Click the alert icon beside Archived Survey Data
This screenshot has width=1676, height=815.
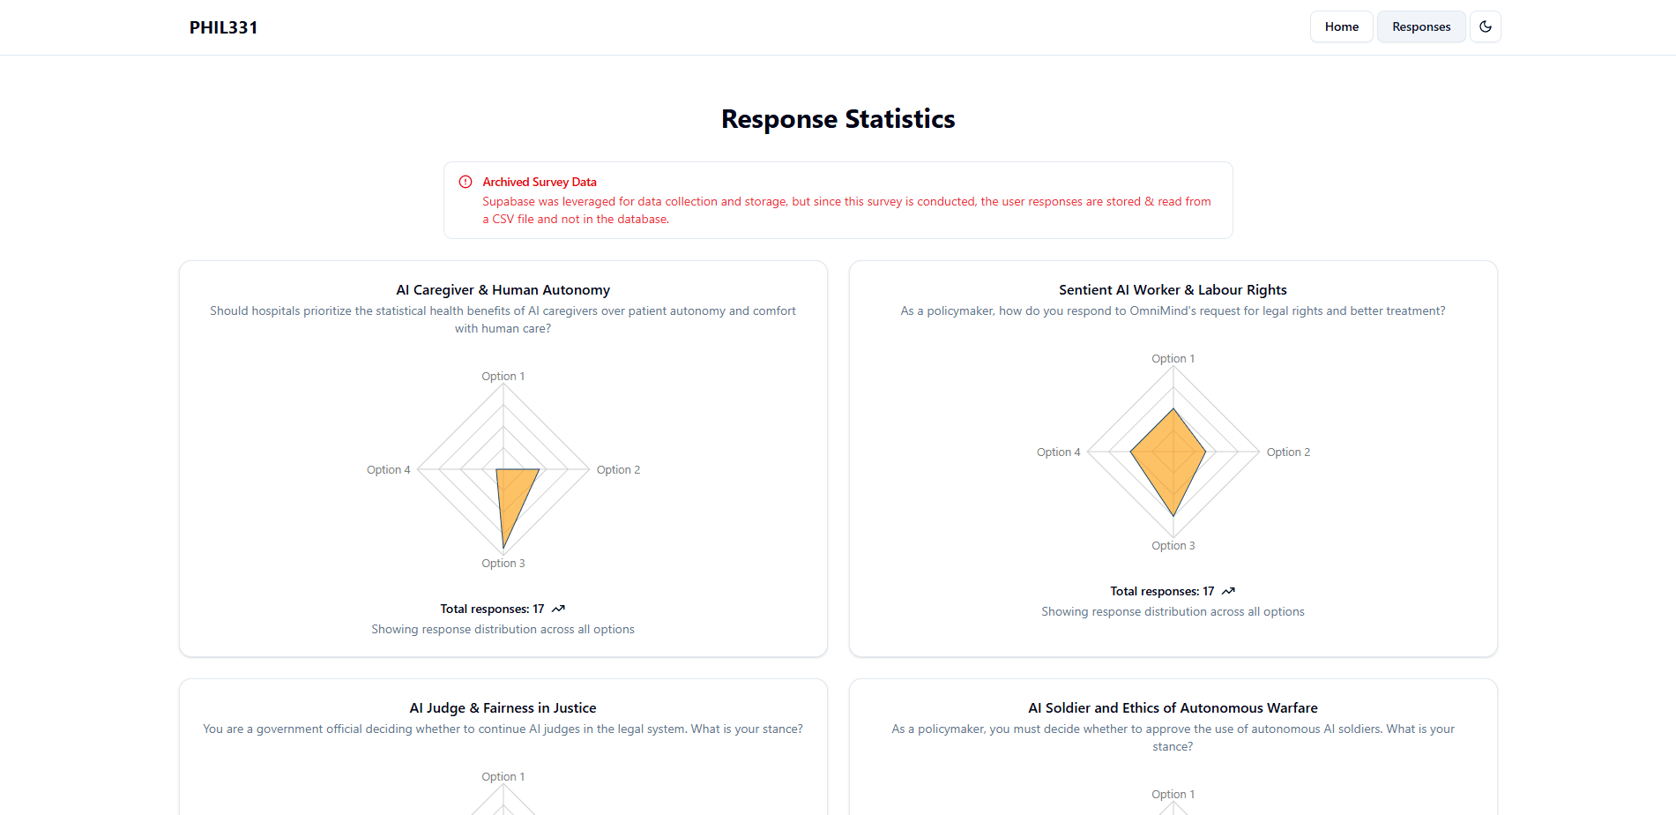click(466, 182)
